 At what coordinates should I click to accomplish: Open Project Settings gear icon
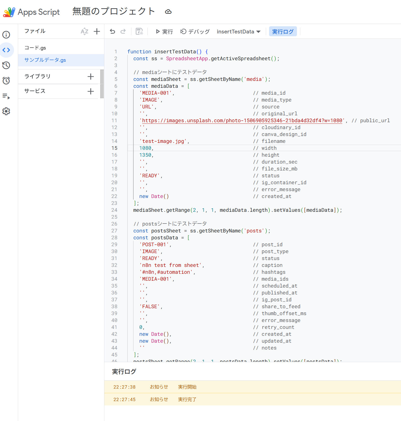tap(6, 111)
